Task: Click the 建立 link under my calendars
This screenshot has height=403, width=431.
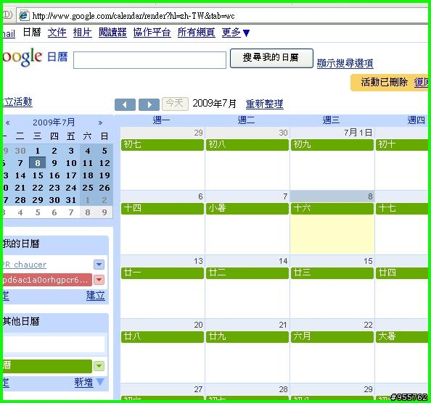Action: click(x=95, y=296)
